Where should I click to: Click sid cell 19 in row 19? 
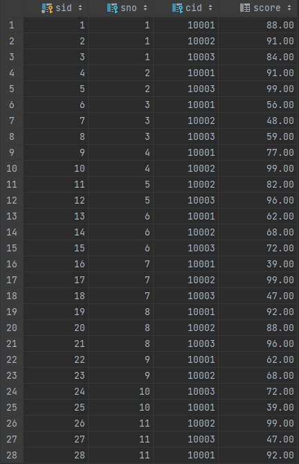55,312
